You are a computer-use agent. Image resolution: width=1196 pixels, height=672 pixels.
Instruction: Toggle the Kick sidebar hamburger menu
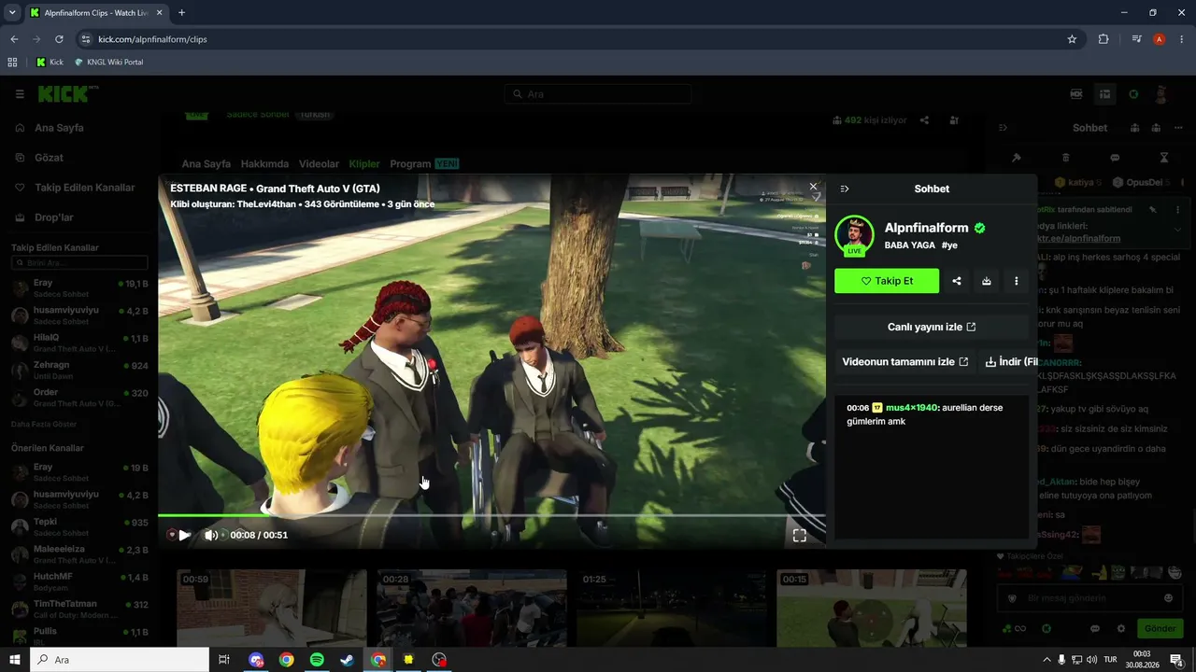20,94
